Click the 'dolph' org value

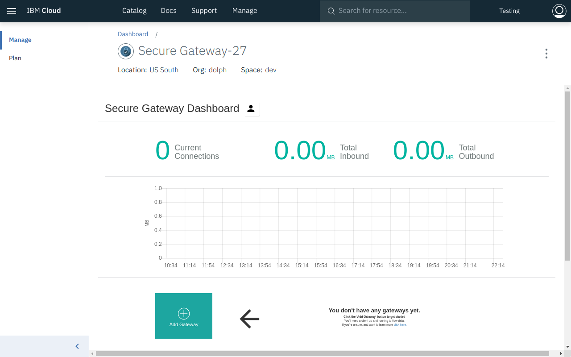click(x=218, y=70)
